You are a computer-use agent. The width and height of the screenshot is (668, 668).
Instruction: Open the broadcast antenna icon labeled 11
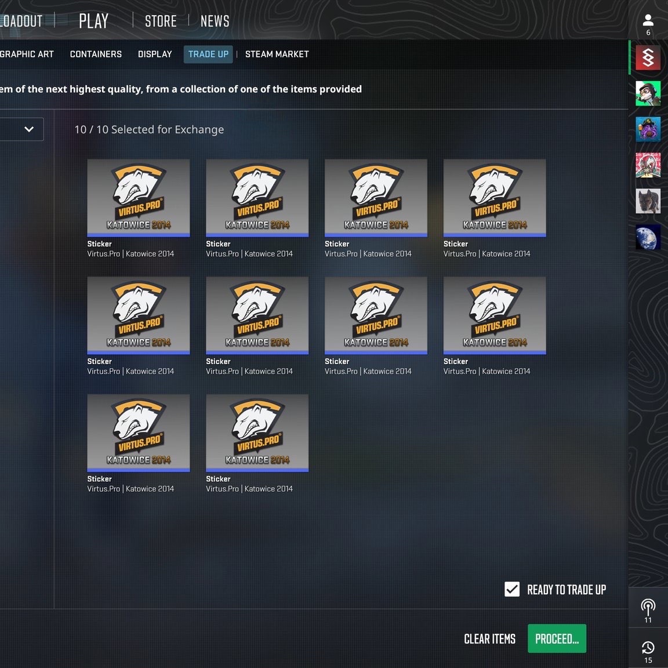(x=648, y=607)
